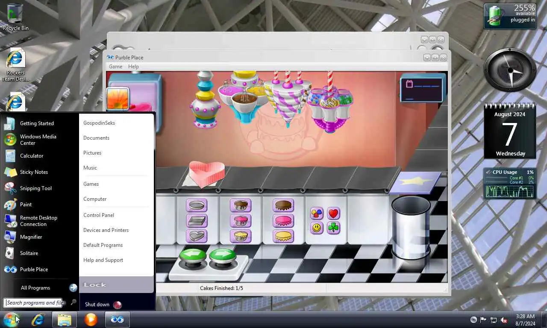Screen dimensions: 547x328
Task: Click the Start orb button
Action: 12,319
